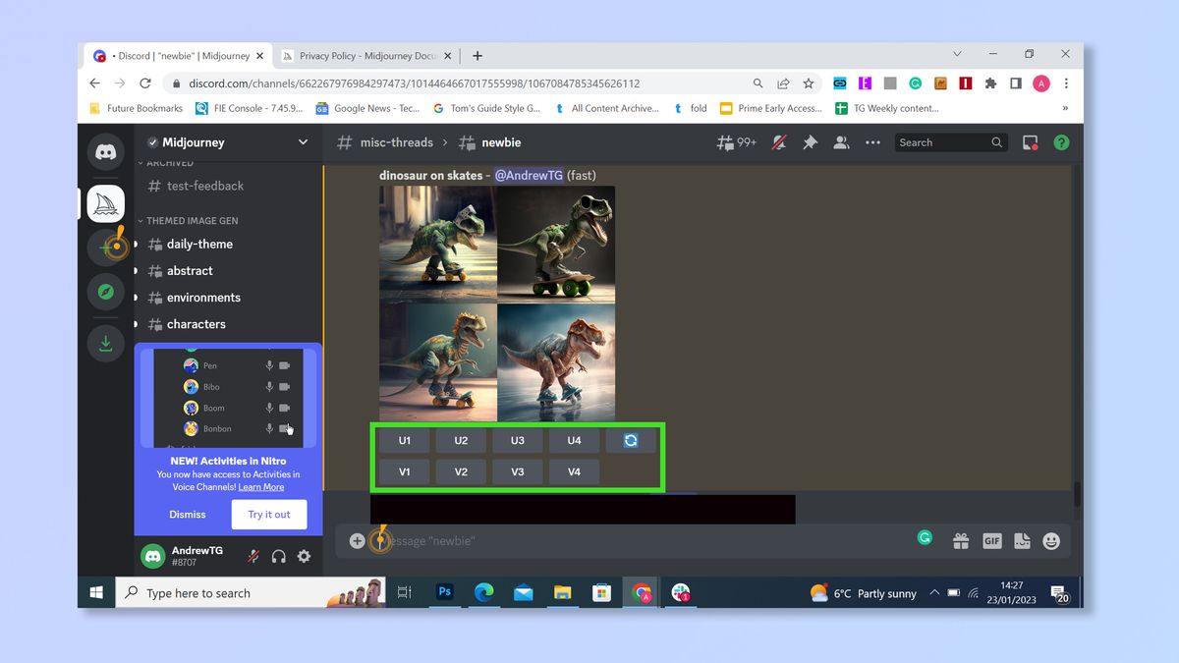The height and width of the screenshot is (663, 1179).
Task: Deafen audio with the headphone icon
Action: 278,556
